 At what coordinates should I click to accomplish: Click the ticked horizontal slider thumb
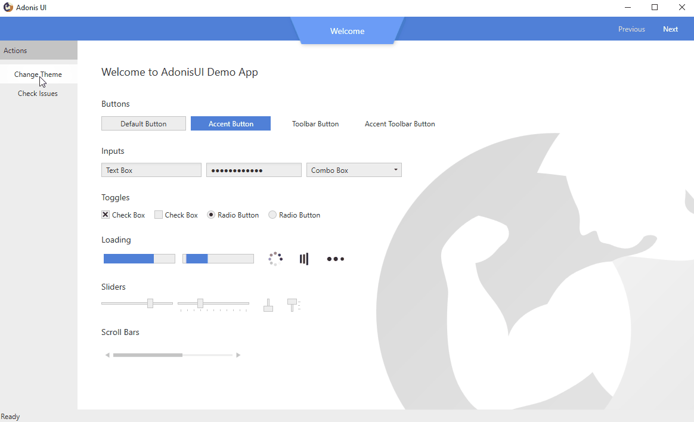[200, 303]
